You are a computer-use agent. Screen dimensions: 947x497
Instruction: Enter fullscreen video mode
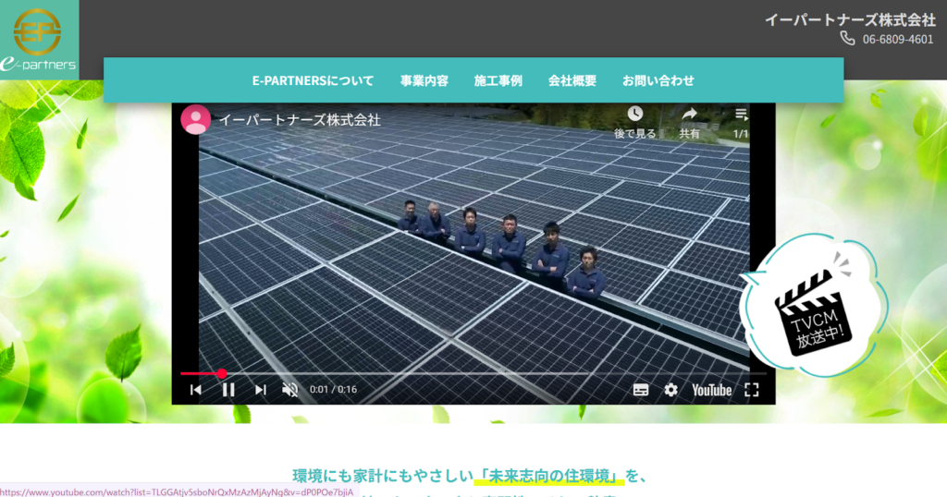(752, 390)
